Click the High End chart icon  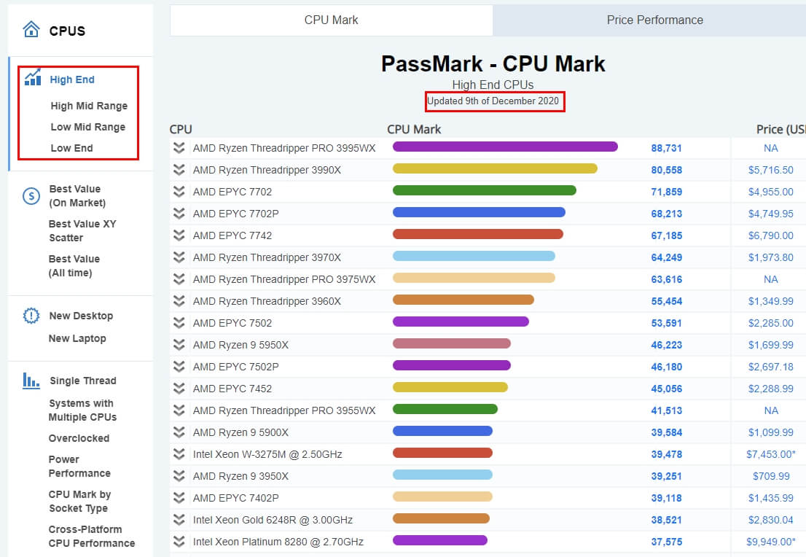click(32, 77)
